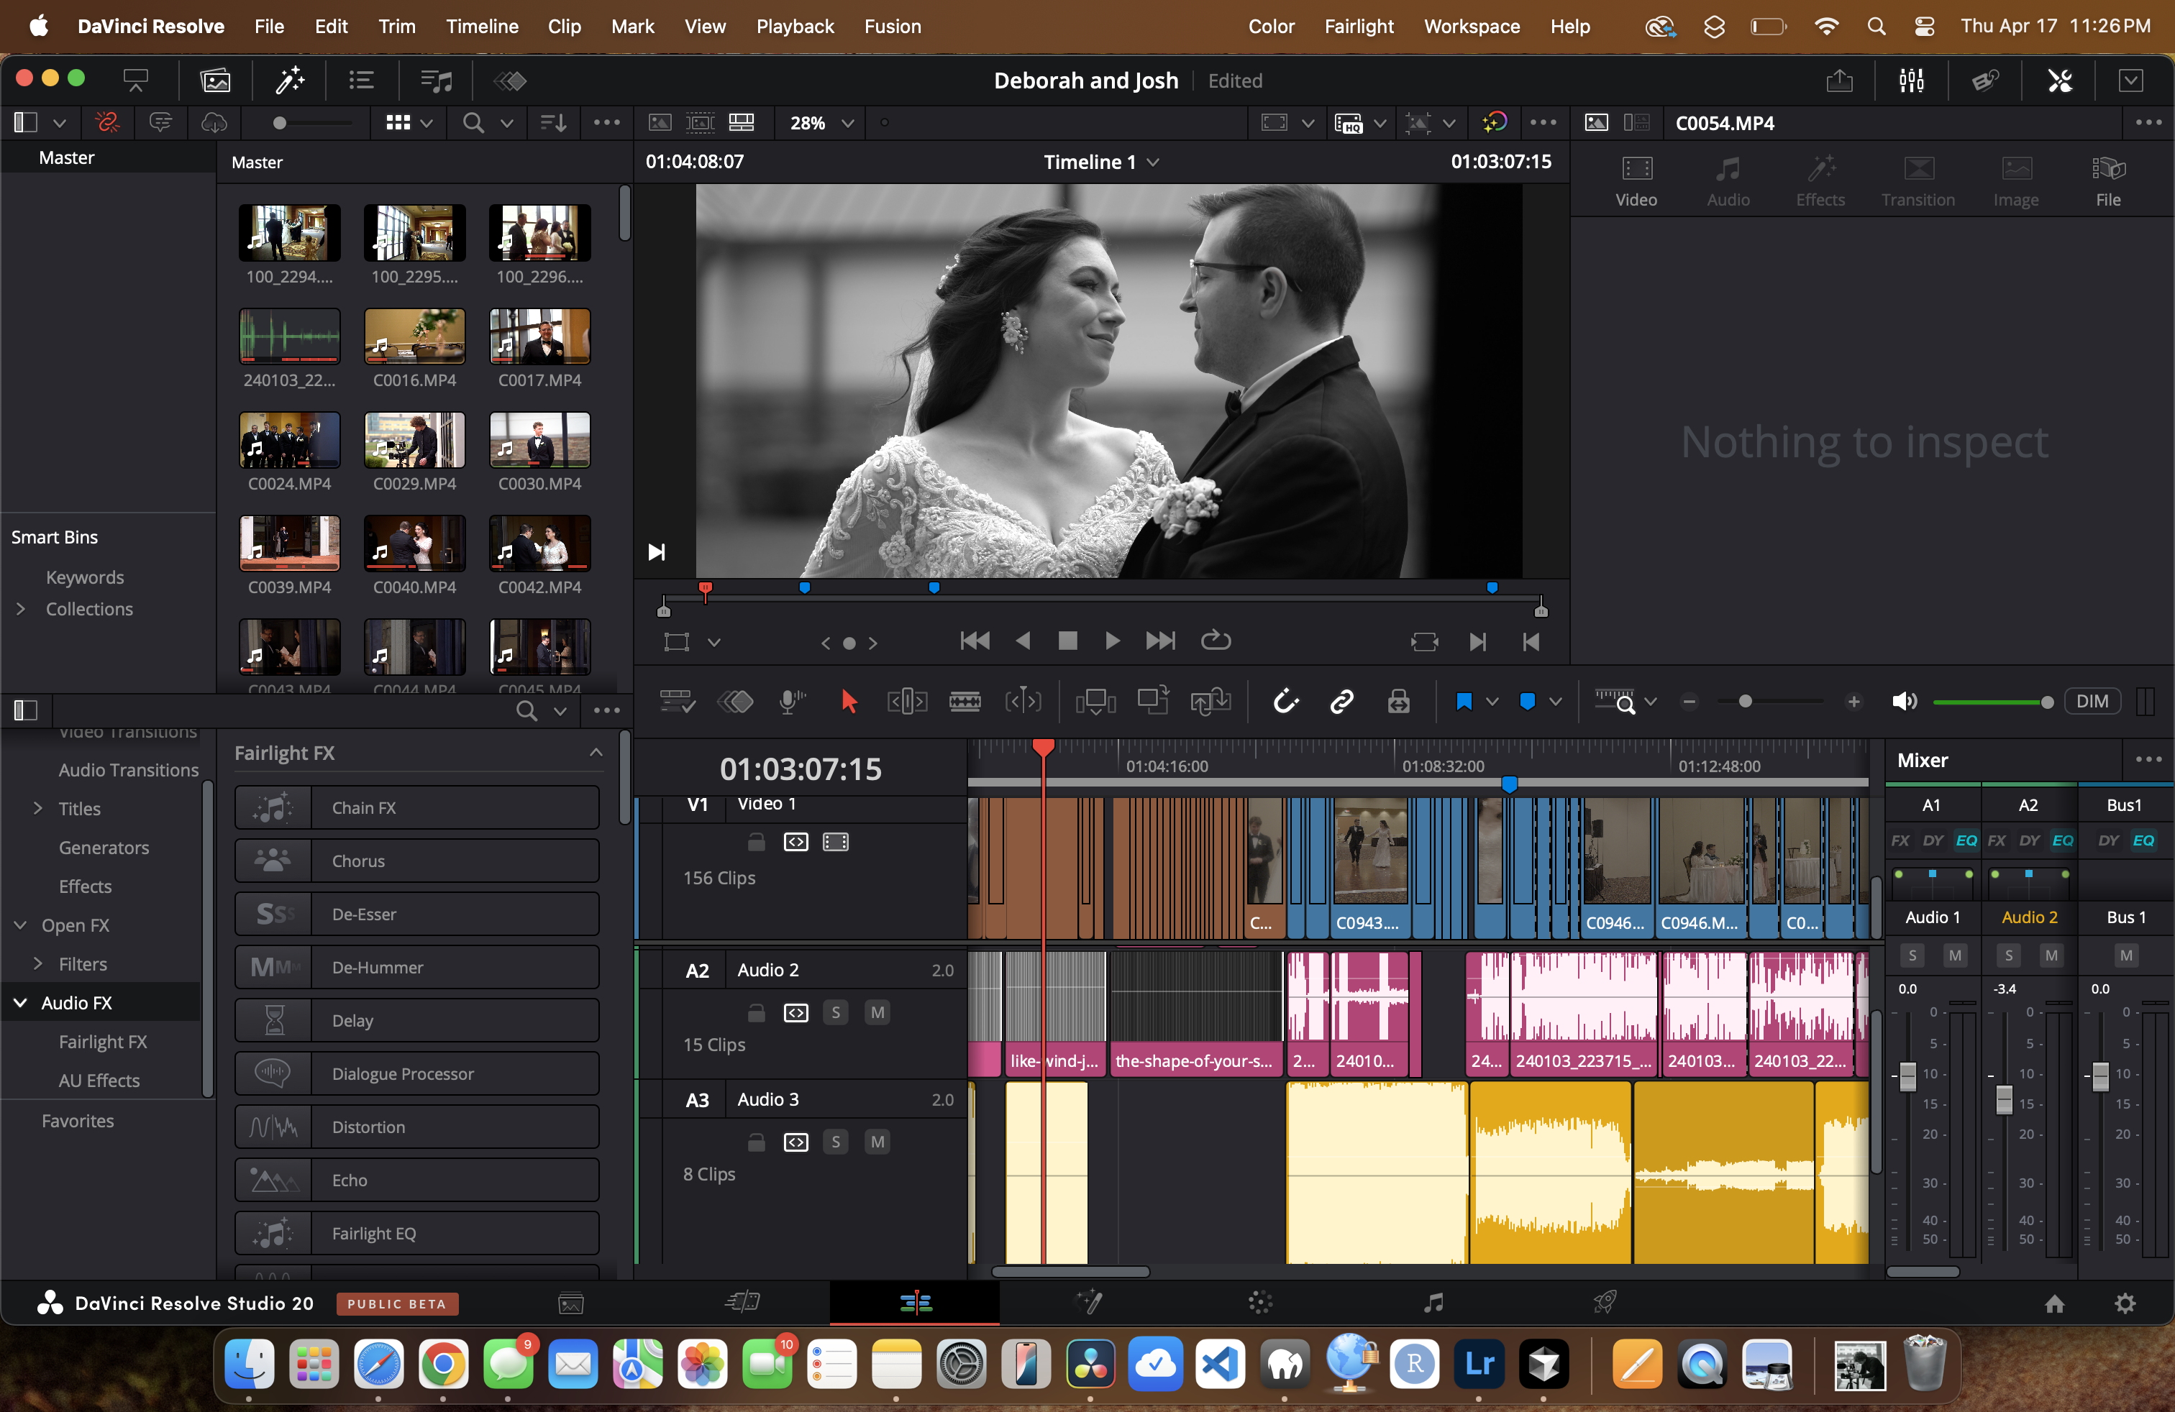Viewport: 2175px width, 1412px height.
Task: Solo the Audio 2 track in timeline
Action: [x=835, y=1012]
